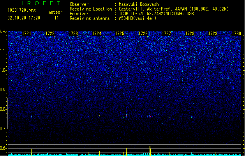Click the 0.6 kHz axis label

point(4,148)
